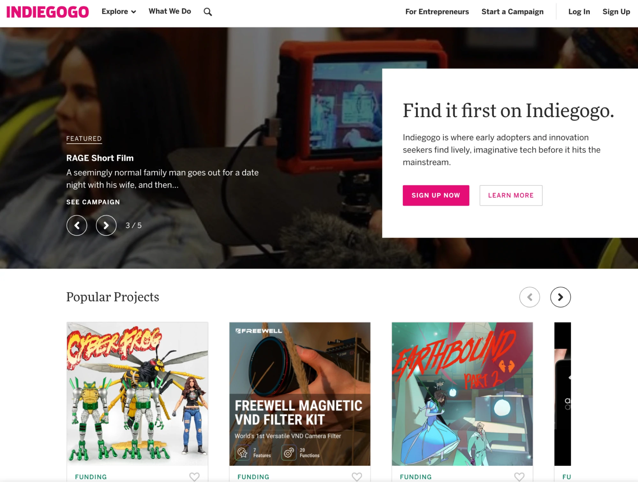The height and width of the screenshot is (482, 638).
Task: Open For Entrepreneurs menu item
Action: [x=437, y=12]
